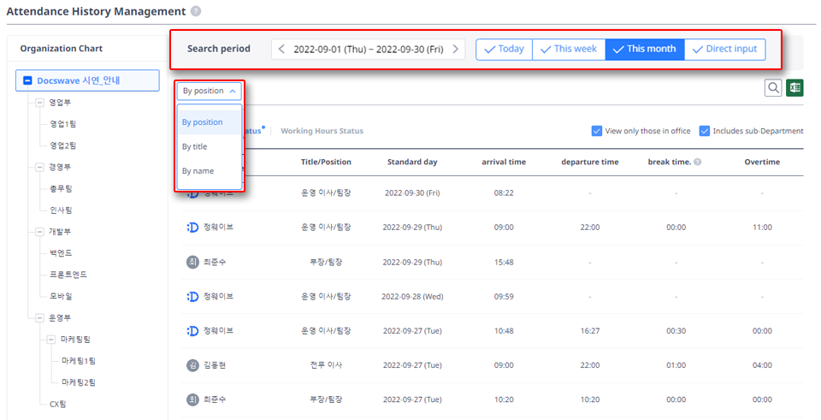Select 총무팀 in organization chart
The height and width of the screenshot is (420, 821).
pyautogui.click(x=61, y=188)
